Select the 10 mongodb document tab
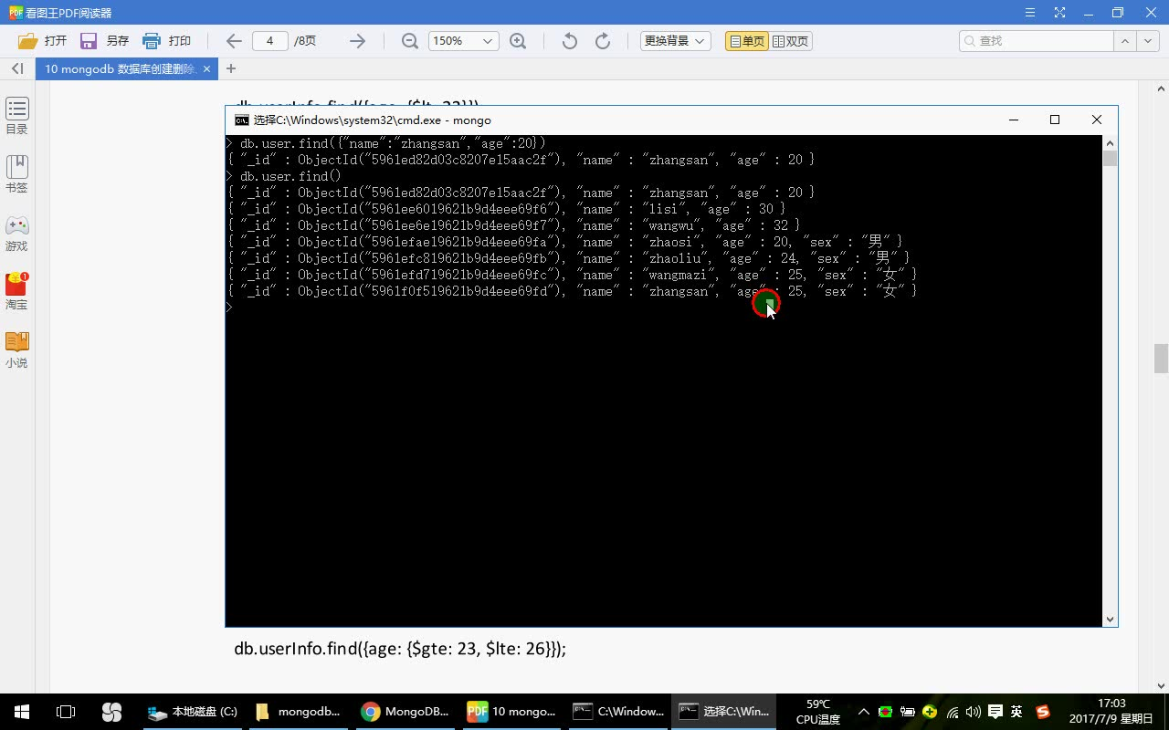The height and width of the screenshot is (730, 1169). [119, 68]
